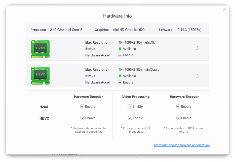Click the Hardware Encoder column header
Image resolution: width=235 pixels, height=162 pixels.
[x=184, y=97]
